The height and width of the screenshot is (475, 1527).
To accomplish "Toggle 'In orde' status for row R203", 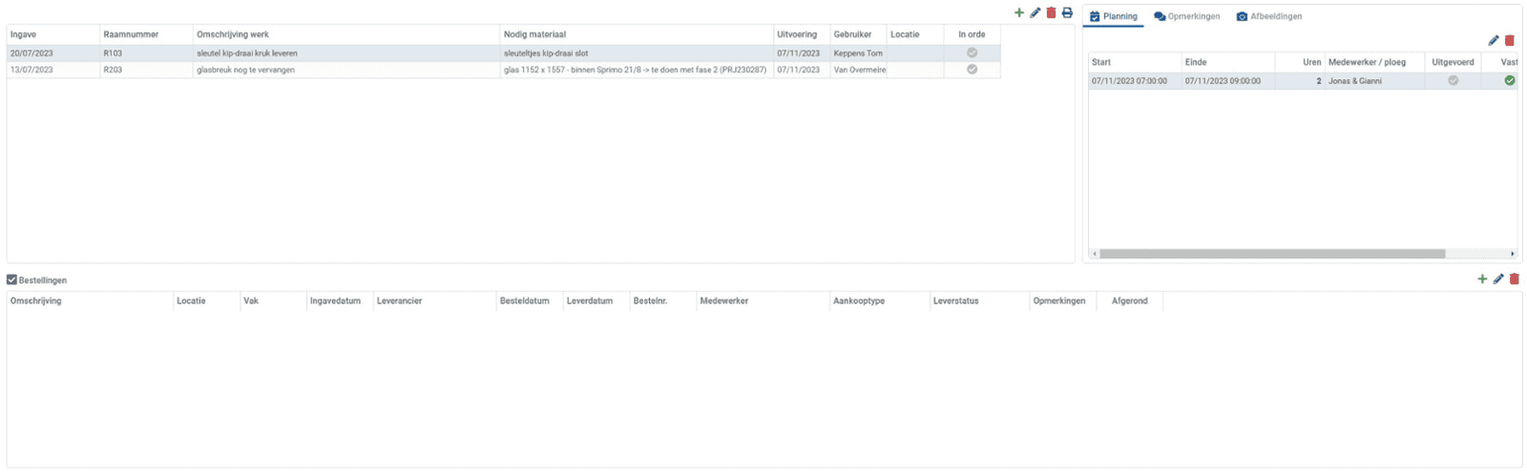I will click(x=972, y=70).
